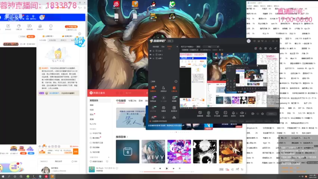Click the PC客户端 orange button
Image resolution: width=318 pixels, height=179 pixels.
[71, 27]
